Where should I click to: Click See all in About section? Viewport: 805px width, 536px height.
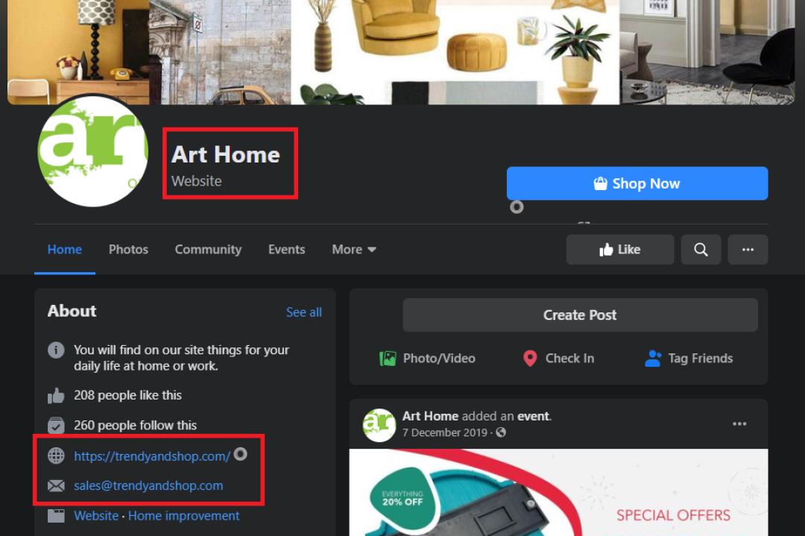point(304,312)
